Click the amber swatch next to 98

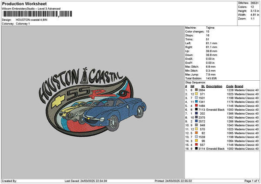click(x=196, y=141)
